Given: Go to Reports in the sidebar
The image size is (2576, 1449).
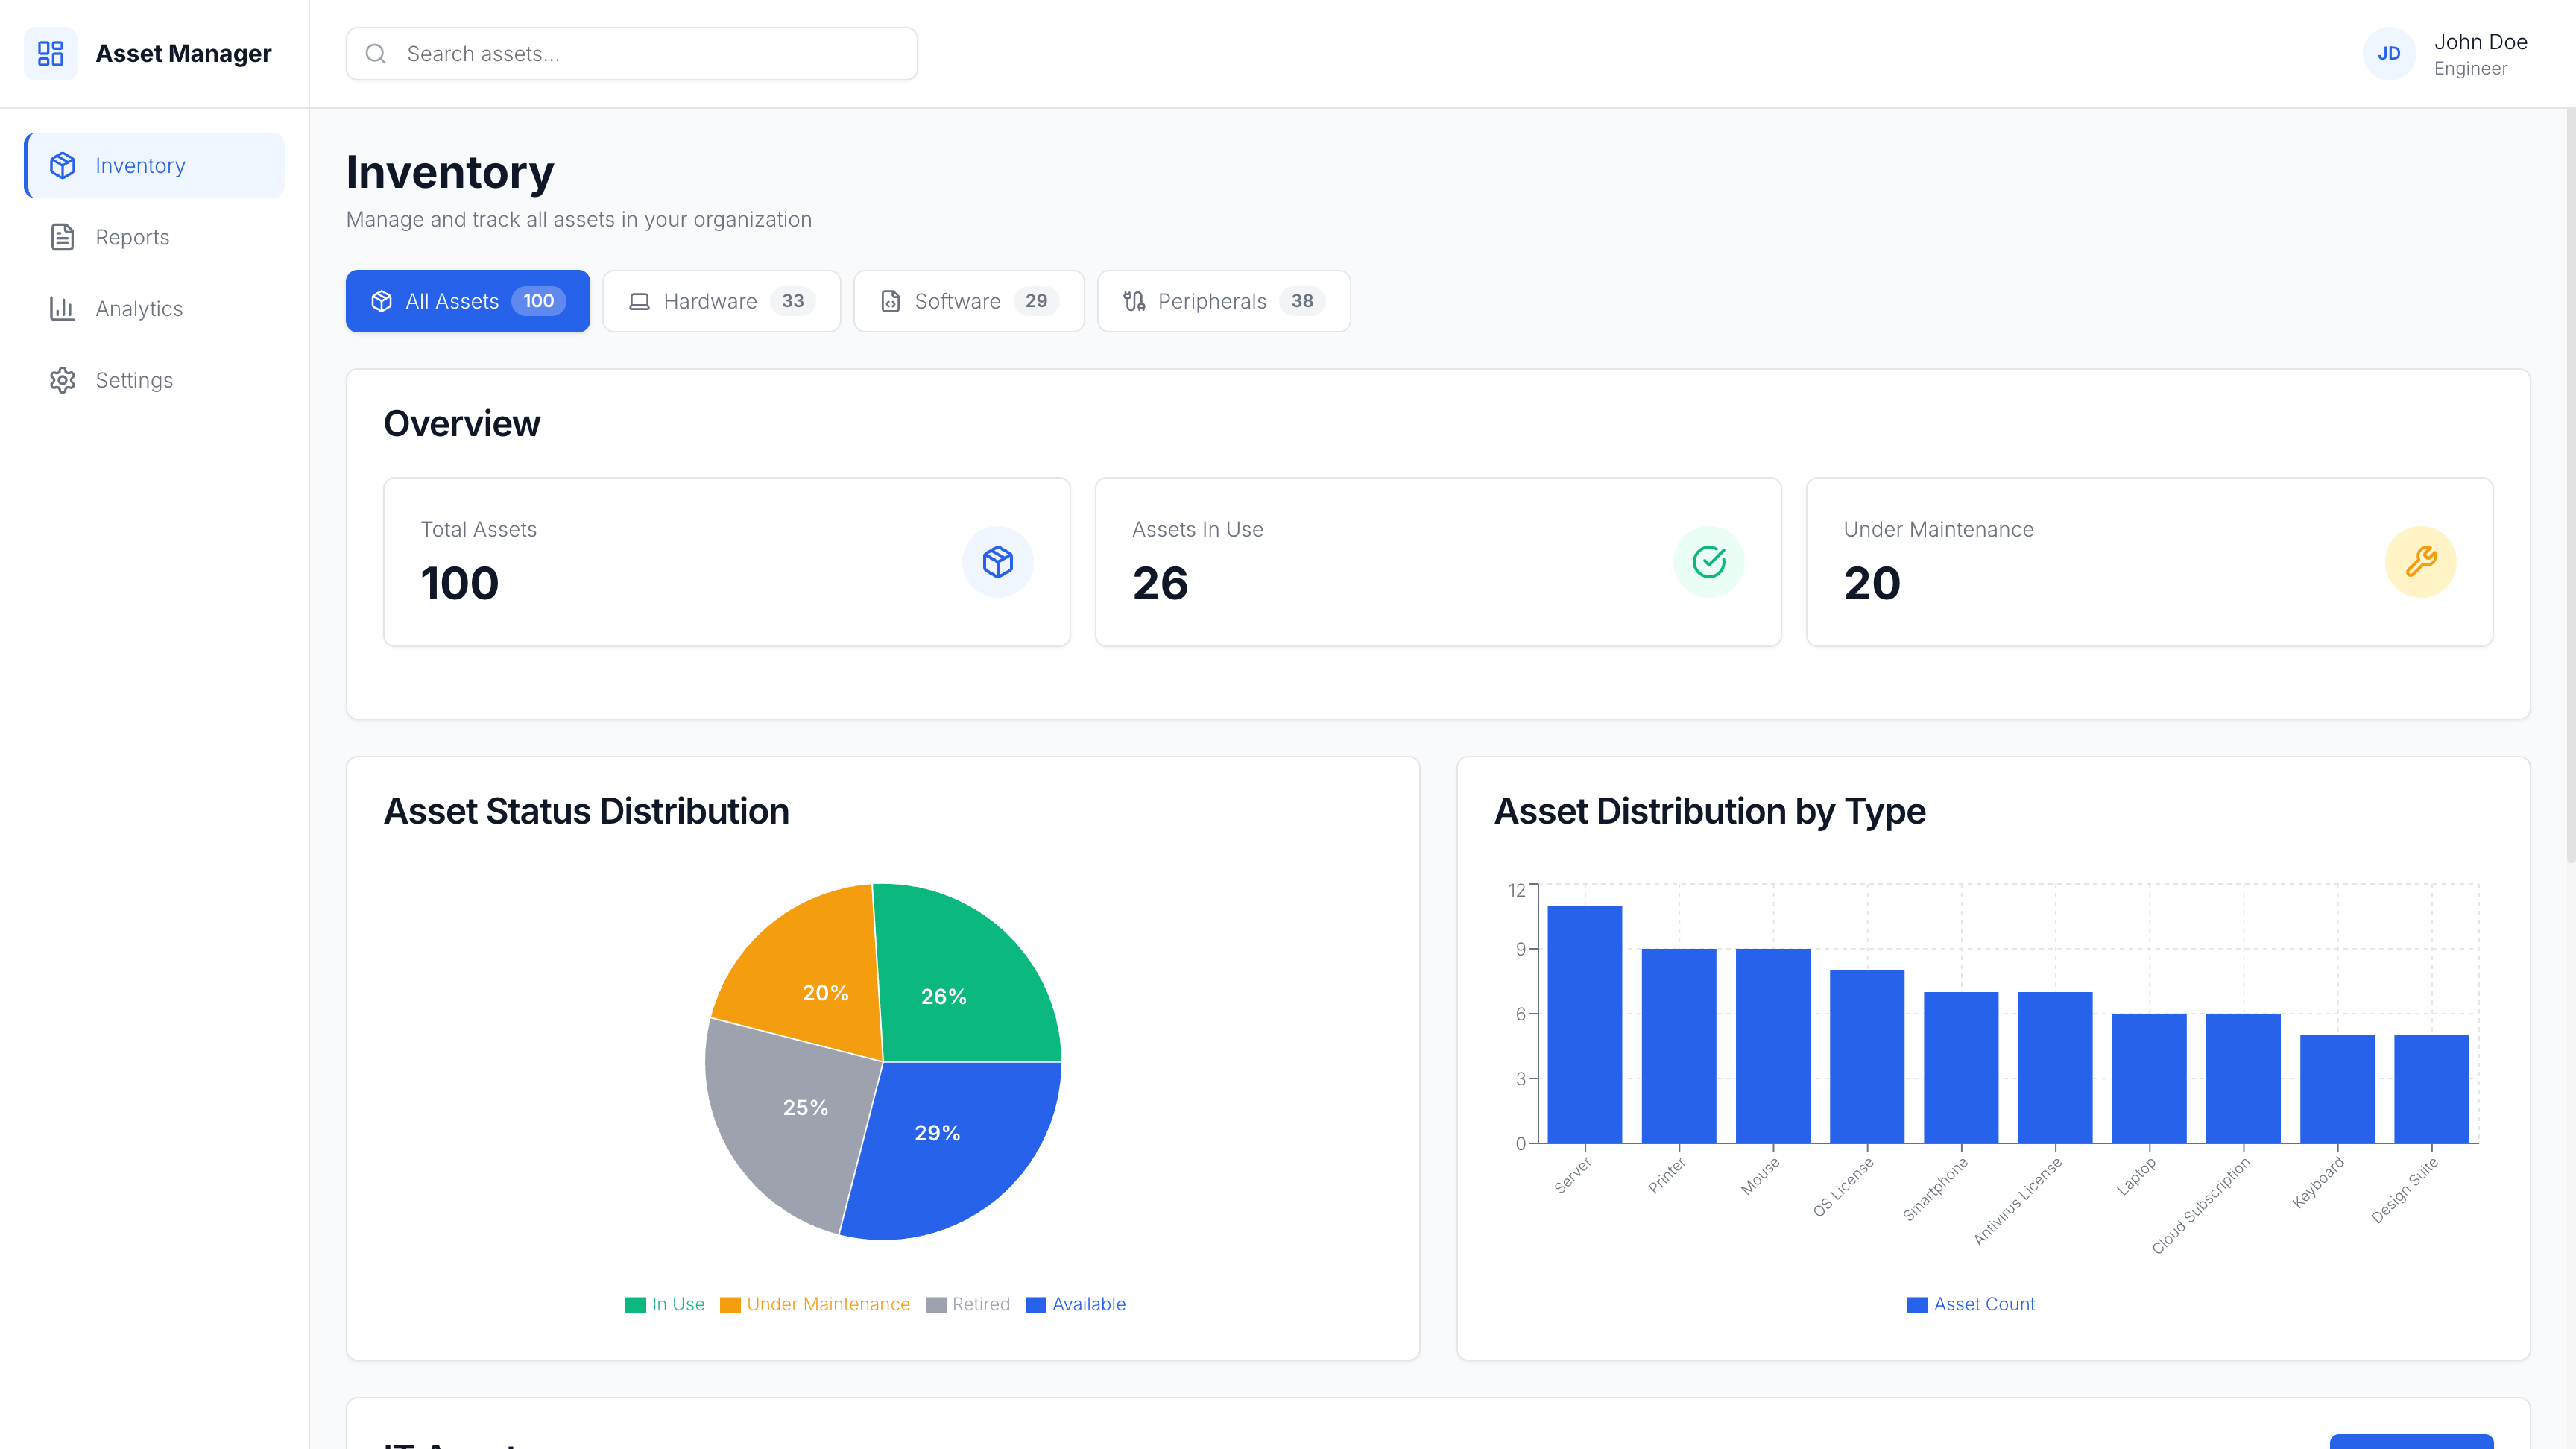Looking at the screenshot, I should 132,237.
